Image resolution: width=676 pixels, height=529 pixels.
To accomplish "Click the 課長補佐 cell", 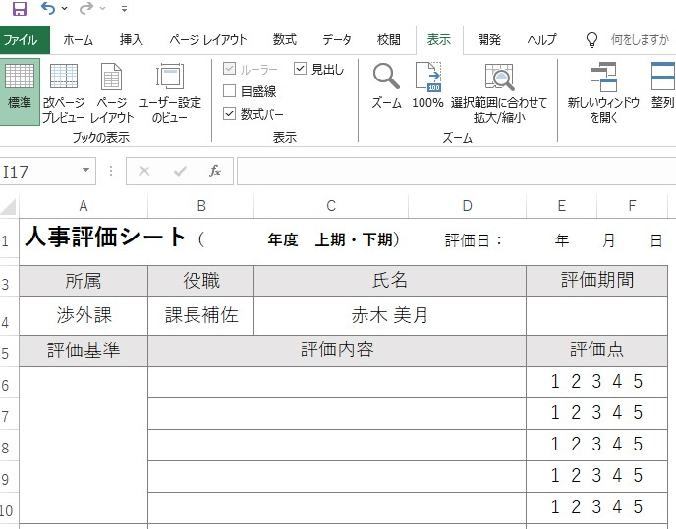I will click(200, 316).
